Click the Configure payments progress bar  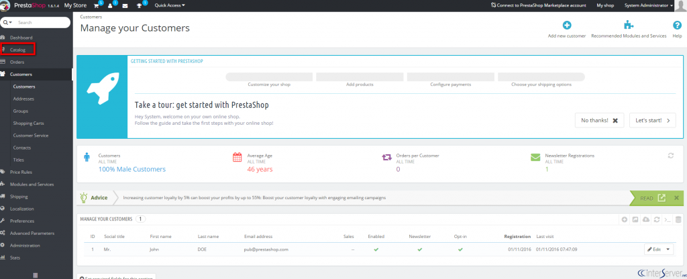tap(450, 77)
